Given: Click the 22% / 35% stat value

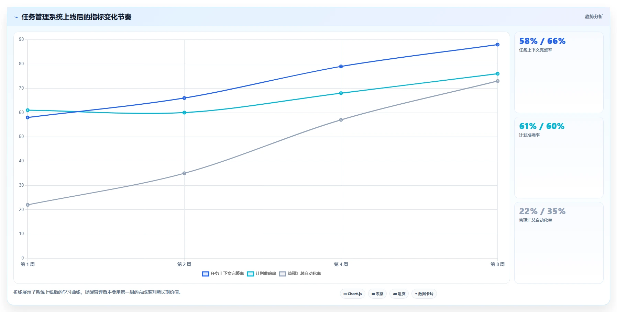Looking at the screenshot, I should pos(542,211).
